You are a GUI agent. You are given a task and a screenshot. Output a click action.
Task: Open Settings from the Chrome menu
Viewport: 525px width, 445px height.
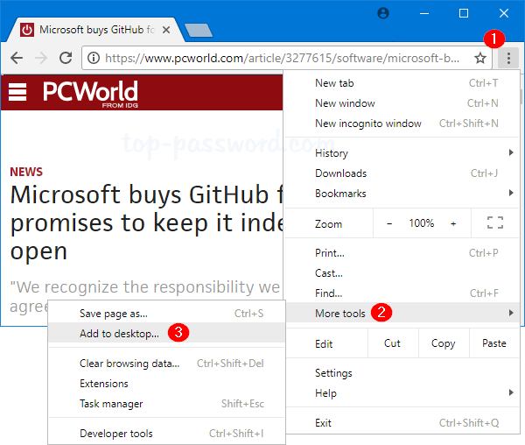[x=402, y=373]
